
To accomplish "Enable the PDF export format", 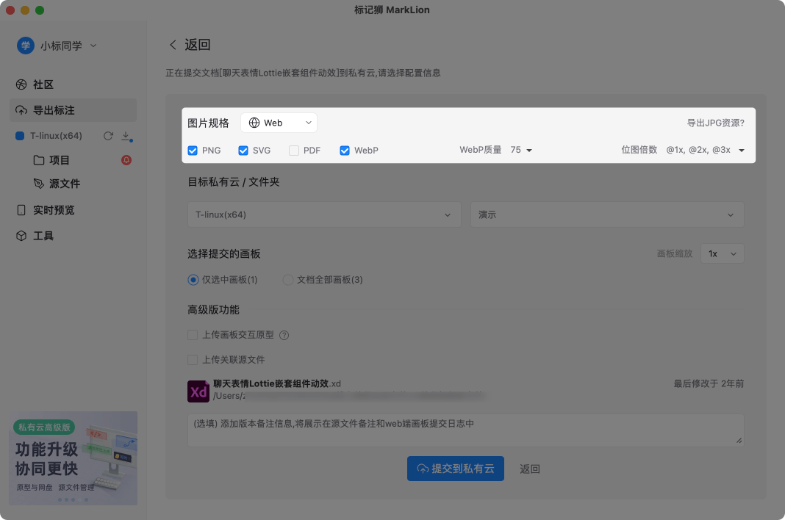I will point(293,150).
